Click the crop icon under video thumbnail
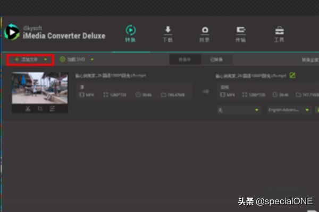Viewport: 319px width, 212px height. 40,109
